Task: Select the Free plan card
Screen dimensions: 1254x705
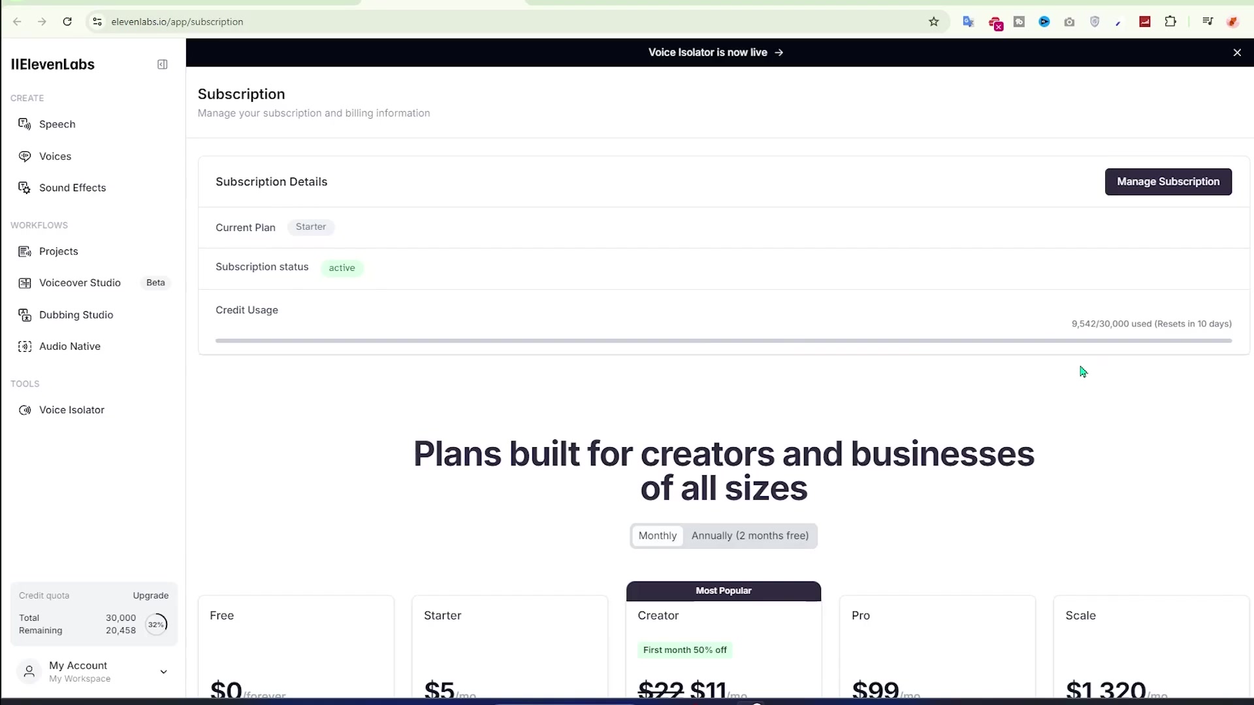Action: tap(296, 646)
